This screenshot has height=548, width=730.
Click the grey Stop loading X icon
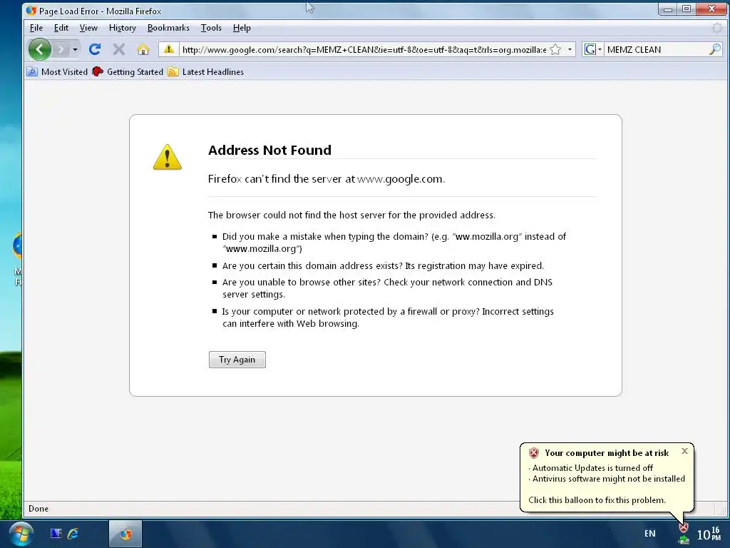tap(119, 49)
